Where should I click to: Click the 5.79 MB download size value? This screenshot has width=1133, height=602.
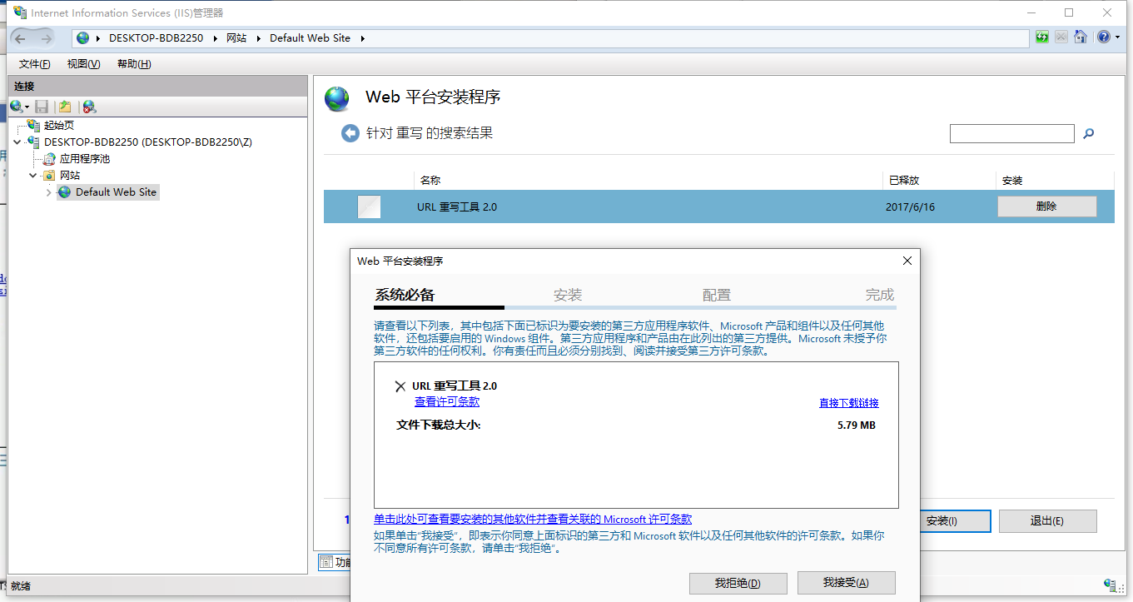(857, 425)
